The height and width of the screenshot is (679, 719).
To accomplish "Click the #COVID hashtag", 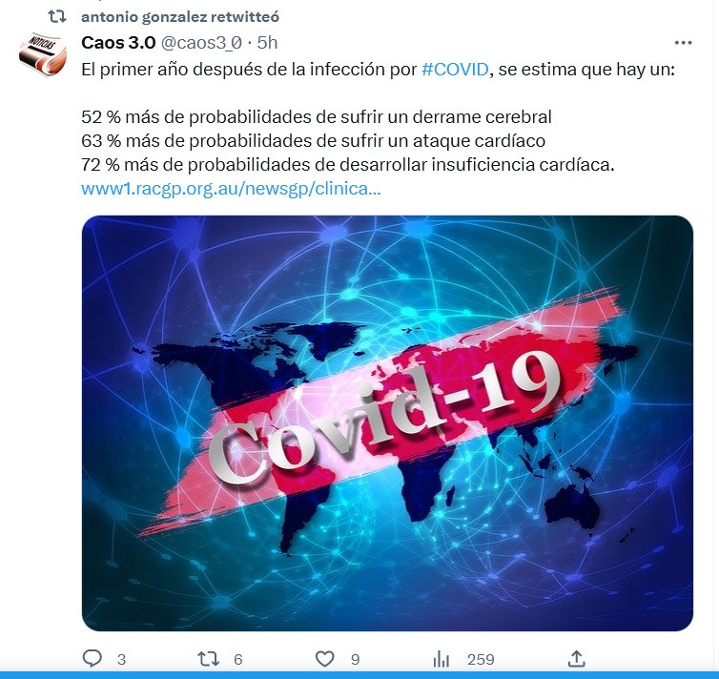I will tap(455, 70).
